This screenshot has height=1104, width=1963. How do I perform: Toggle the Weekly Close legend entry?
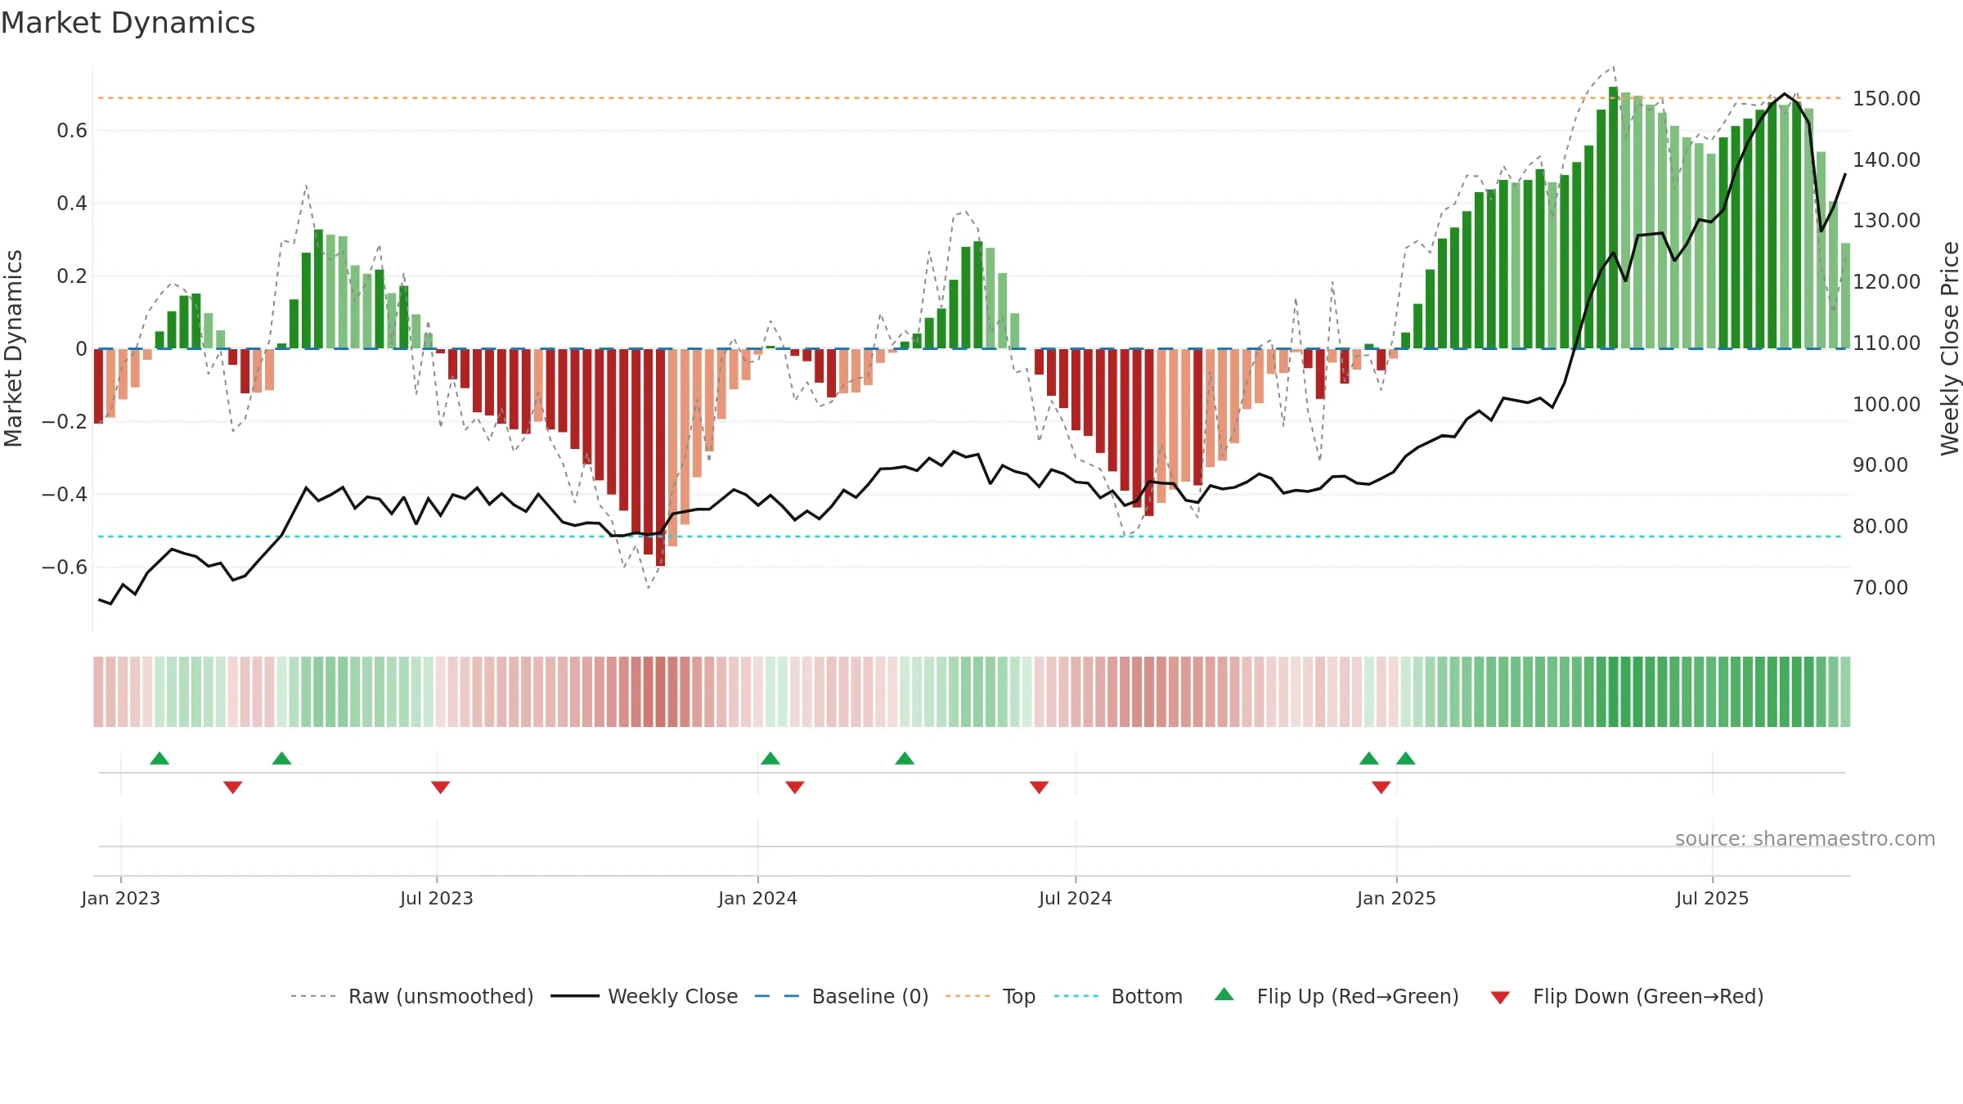tap(645, 996)
